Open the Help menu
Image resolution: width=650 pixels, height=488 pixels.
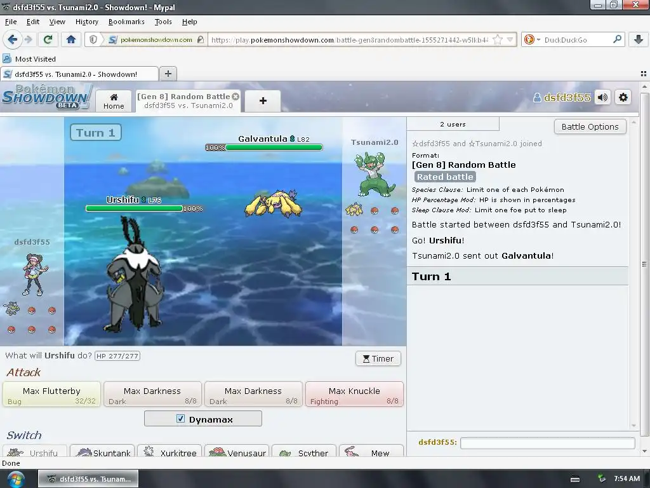(x=189, y=22)
